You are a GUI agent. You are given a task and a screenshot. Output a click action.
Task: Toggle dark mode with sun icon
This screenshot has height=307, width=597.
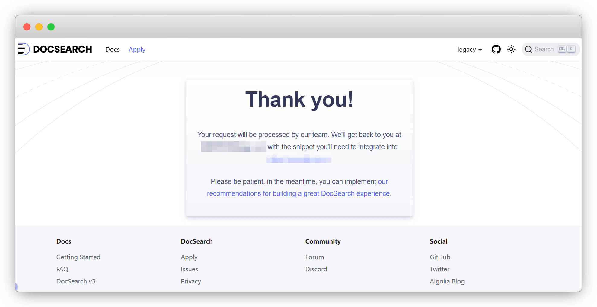tap(511, 49)
